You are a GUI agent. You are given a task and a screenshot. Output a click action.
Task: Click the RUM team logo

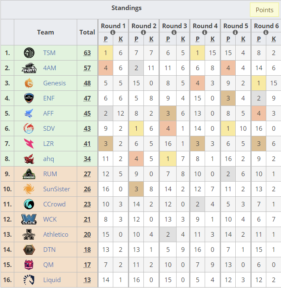pos(29,174)
